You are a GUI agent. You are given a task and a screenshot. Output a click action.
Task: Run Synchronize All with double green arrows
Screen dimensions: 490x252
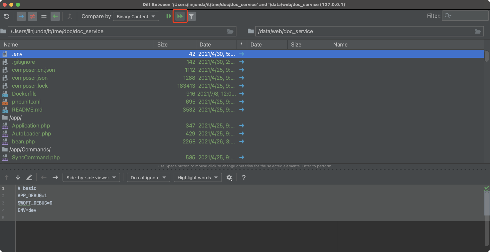pos(180,16)
